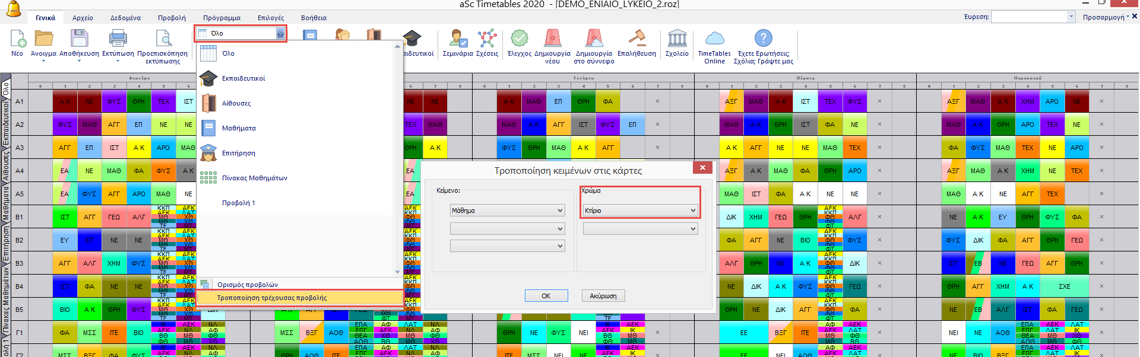Click the Νέο (New) file icon
This screenshot has width=1140, height=357.
click(x=18, y=39)
